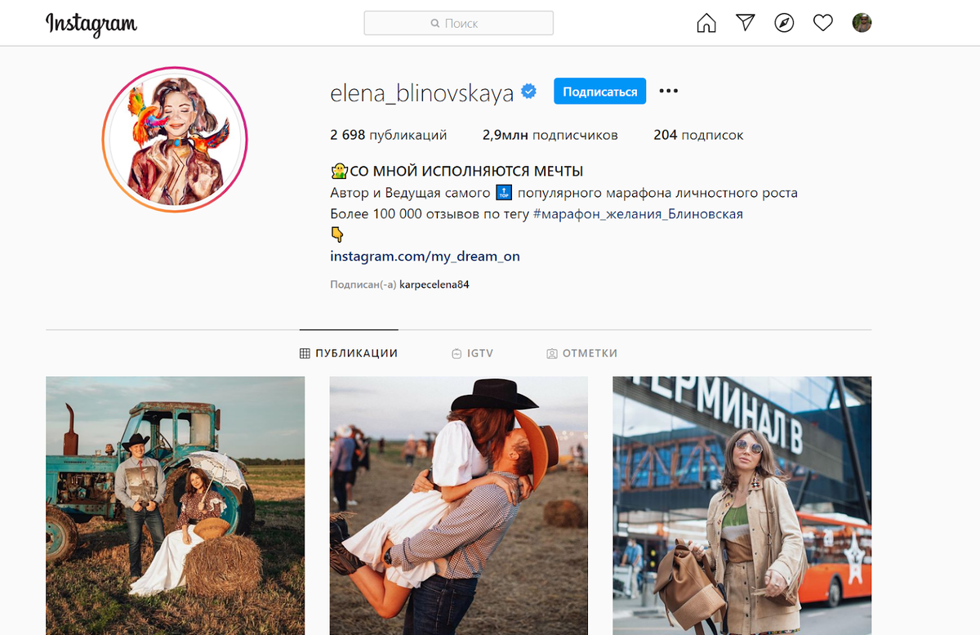Click the 2 698 публикаций count
Image resolution: width=980 pixels, height=635 pixels.
(388, 135)
